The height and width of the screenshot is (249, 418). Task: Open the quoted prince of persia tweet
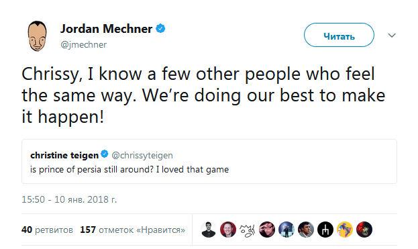click(209, 161)
